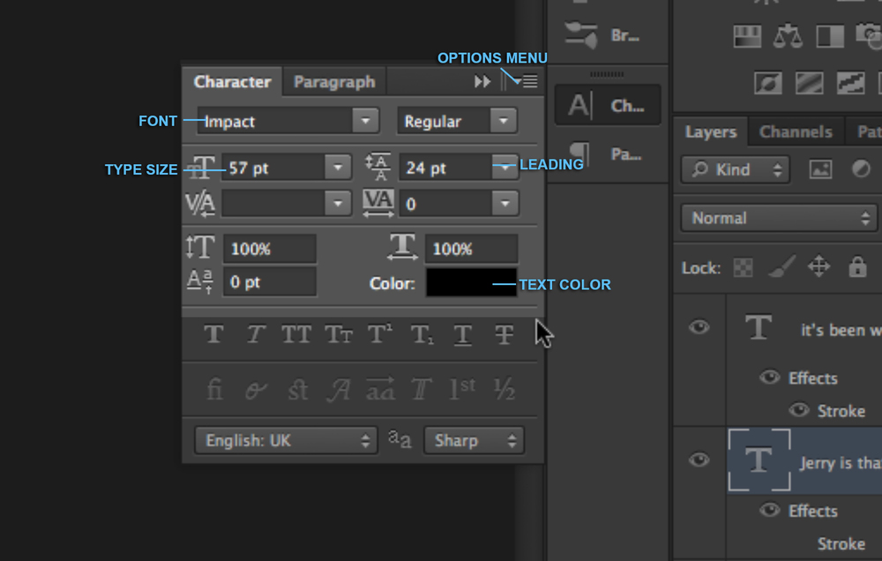This screenshot has height=561, width=882.
Task: Hide Effects of the "it's been w" layer
Action: (x=769, y=377)
